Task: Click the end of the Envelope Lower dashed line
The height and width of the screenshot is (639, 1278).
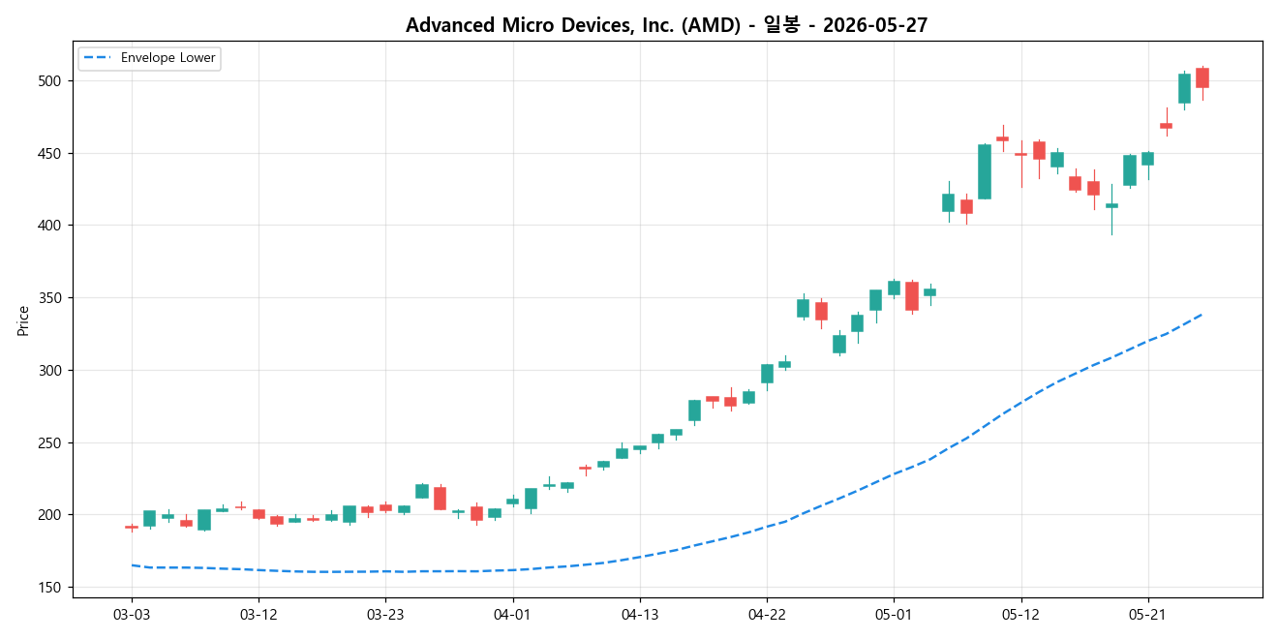Action: tap(1202, 314)
